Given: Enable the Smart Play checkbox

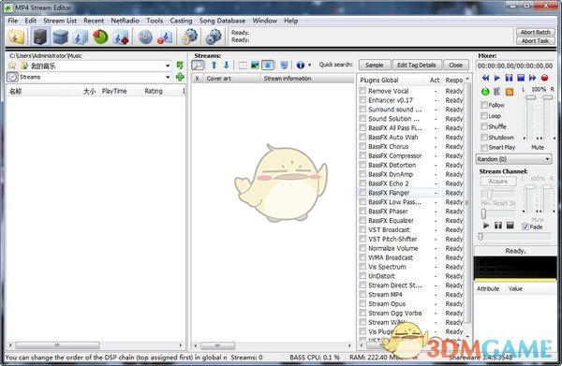Looking at the screenshot, I should 484,148.
